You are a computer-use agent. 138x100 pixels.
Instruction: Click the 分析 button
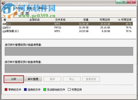pos(14,79)
